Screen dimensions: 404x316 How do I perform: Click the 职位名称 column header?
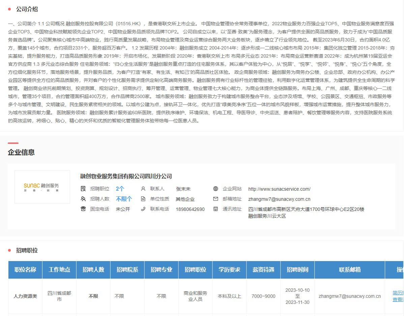click(25, 270)
